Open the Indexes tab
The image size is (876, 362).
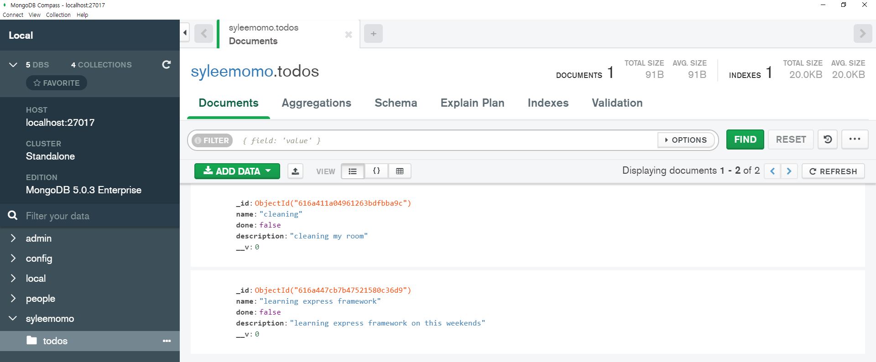(x=548, y=103)
